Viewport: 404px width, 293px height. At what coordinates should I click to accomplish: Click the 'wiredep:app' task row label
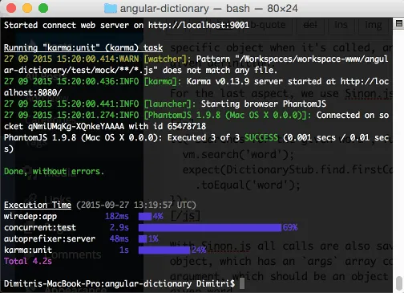pyautogui.click(x=30, y=216)
